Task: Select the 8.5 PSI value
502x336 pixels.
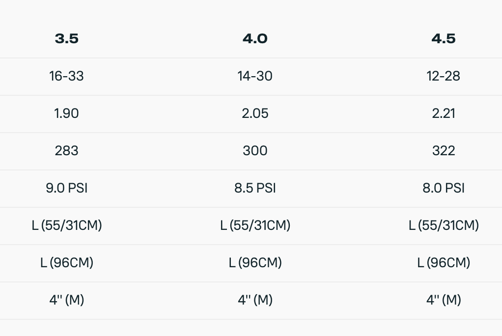Action: click(255, 188)
